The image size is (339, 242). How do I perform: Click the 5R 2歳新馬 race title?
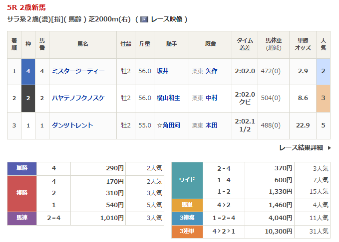click(x=27, y=7)
